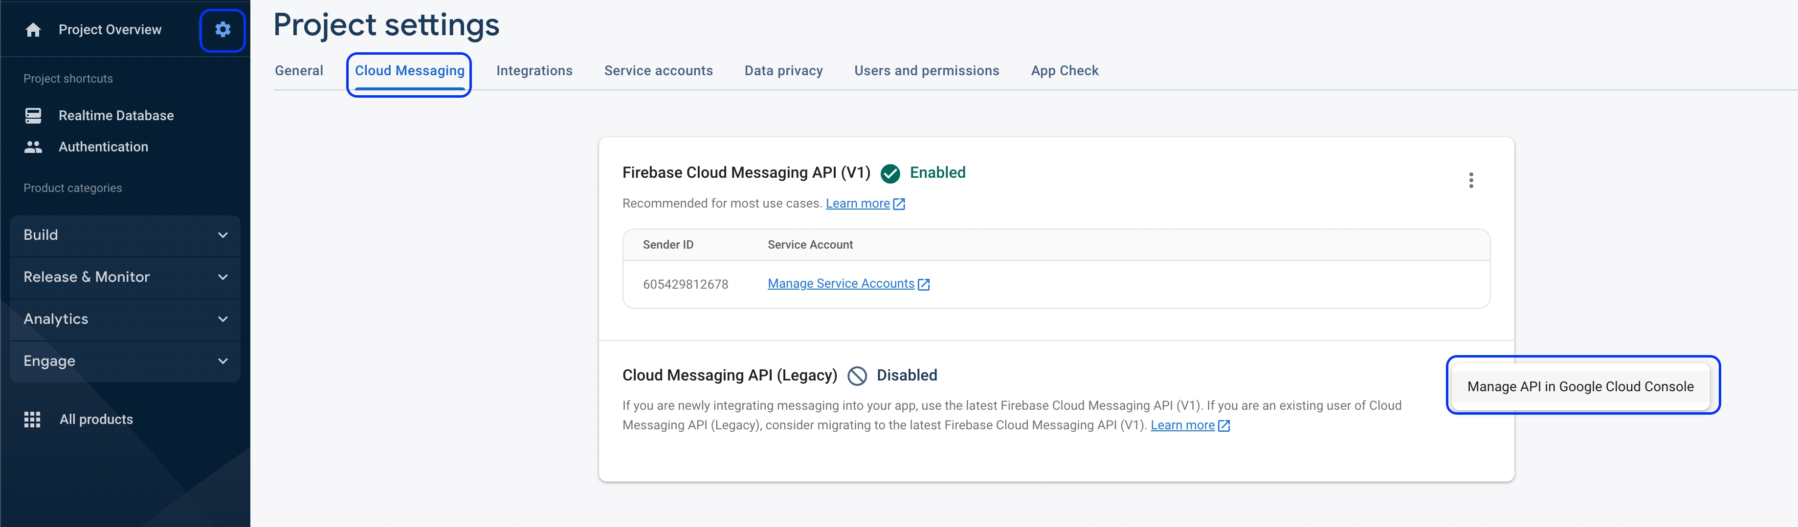
Task: Open Realtime Database icon in shortcuts
Action: click(33, 115)
